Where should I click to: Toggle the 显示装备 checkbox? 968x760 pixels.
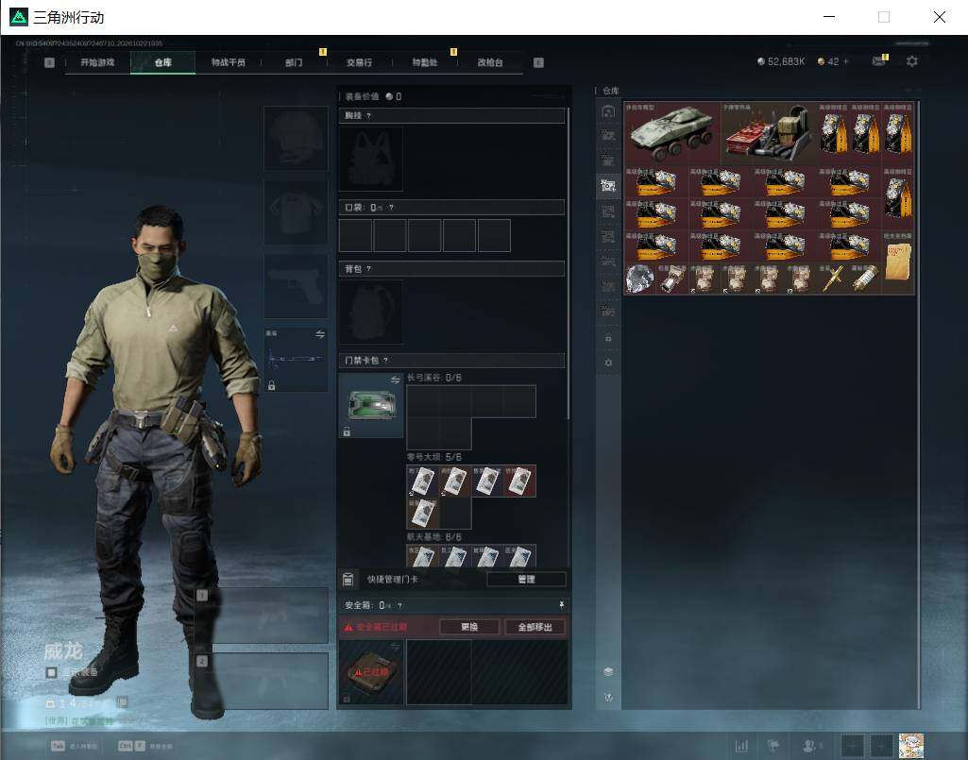tap(52, 672)
